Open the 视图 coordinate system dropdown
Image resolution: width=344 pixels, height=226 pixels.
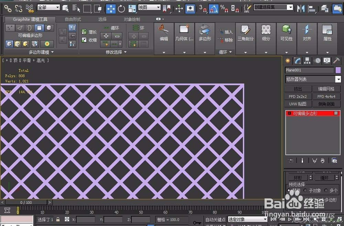coord(149,7)
